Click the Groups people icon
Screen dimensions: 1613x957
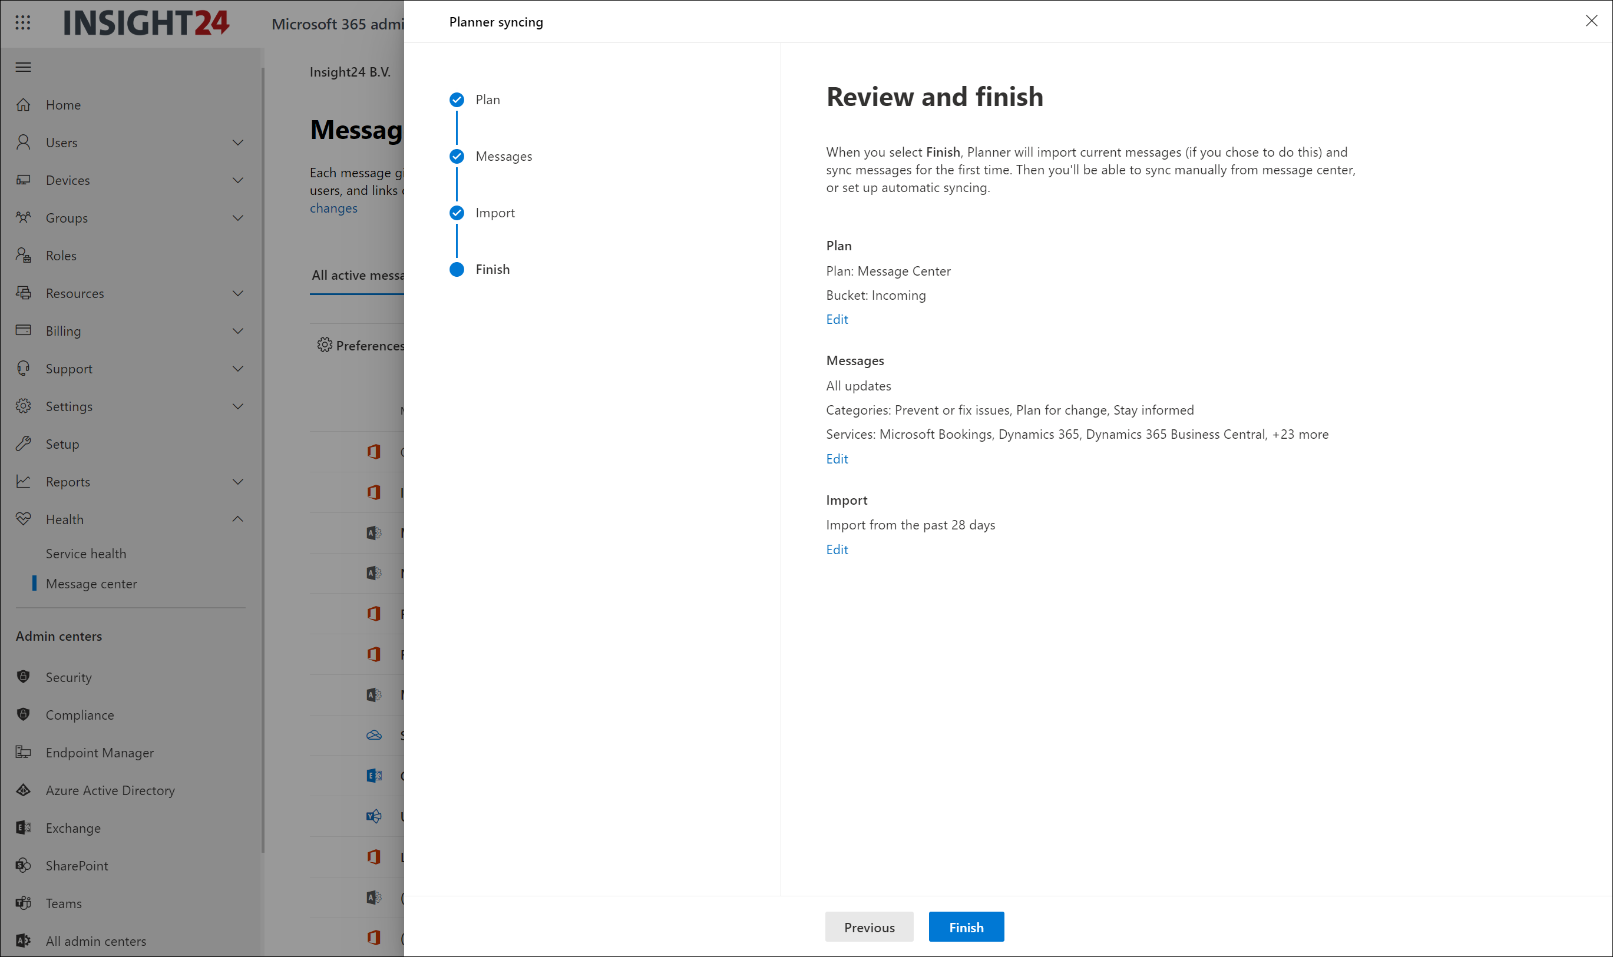click(x=23, y=217)
